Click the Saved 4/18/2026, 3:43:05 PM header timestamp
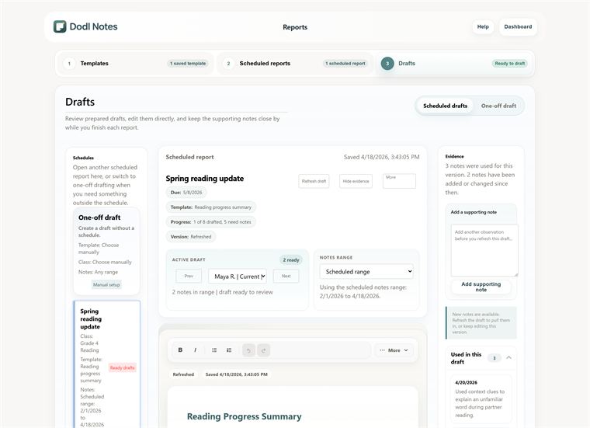 coord(381,157)
